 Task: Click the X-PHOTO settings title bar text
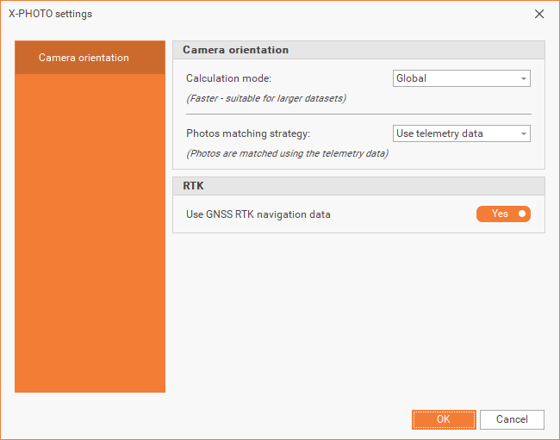50,14
